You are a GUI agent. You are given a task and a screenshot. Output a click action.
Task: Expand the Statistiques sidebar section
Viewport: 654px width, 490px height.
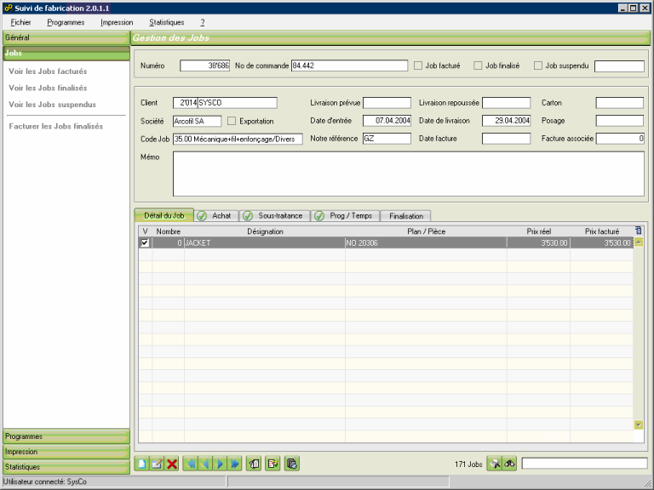[66, 467]
